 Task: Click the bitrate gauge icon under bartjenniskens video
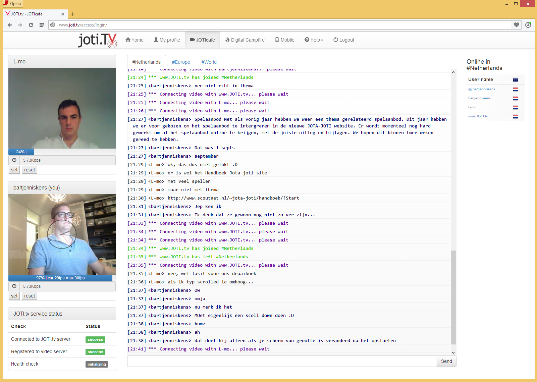(14, 286)
